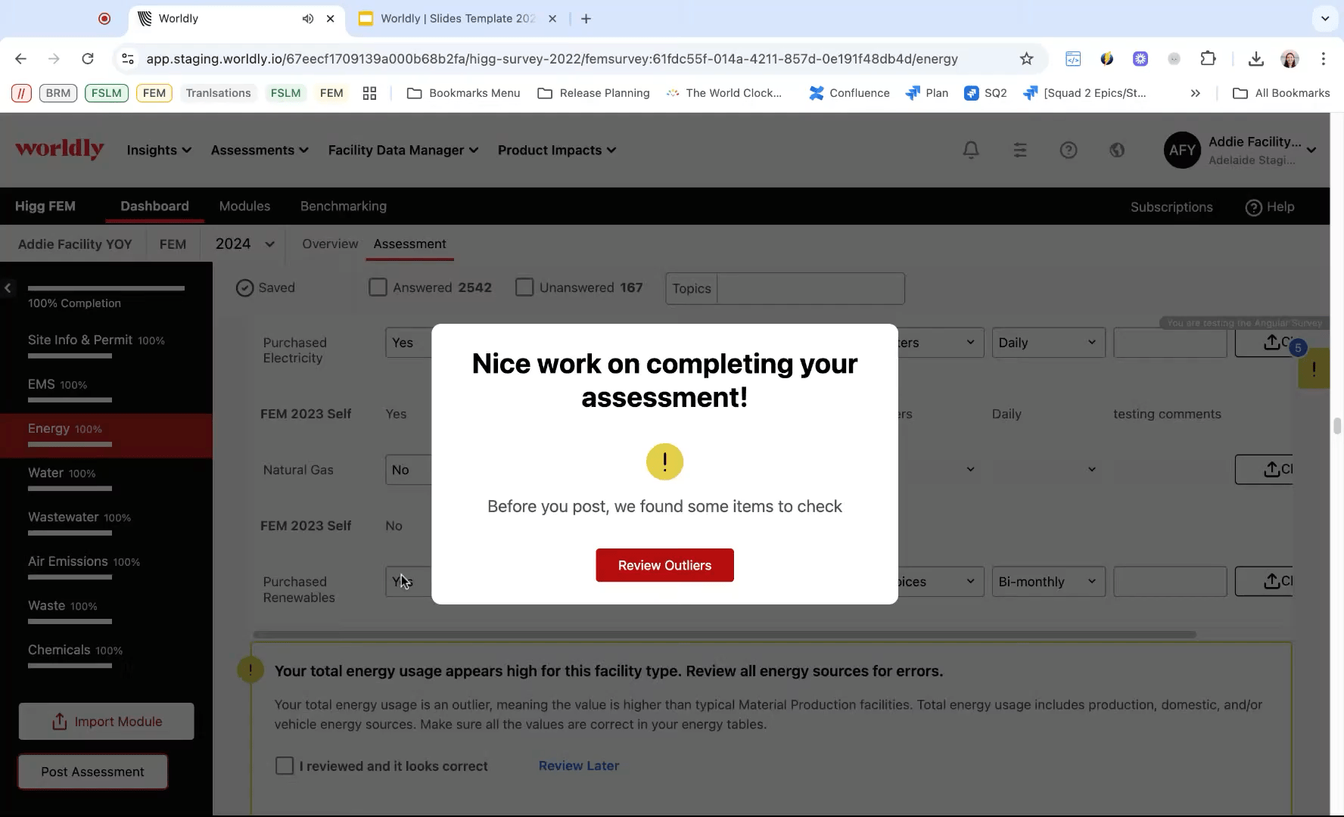Click the comment field in Purchased Renewables row
1344x817 pixels.
click(1170, 582)
